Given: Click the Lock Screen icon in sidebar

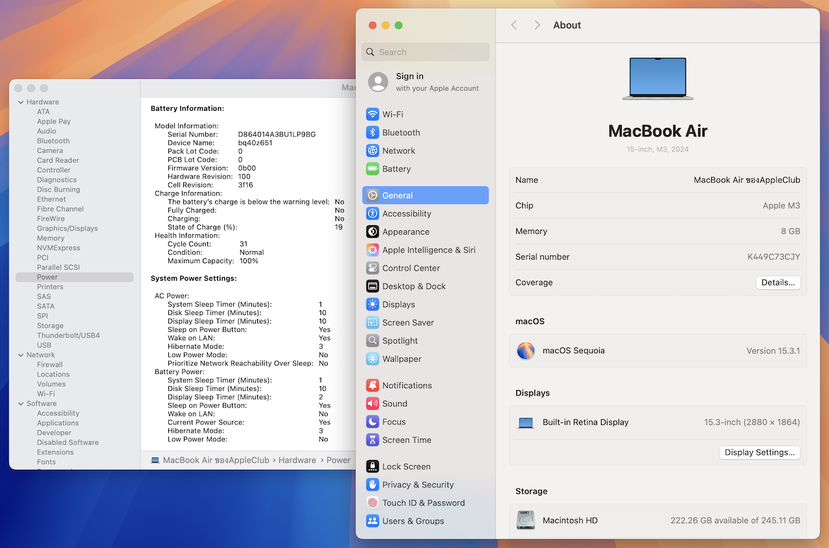Looking at the screenshot, I should tap(372, 466).
